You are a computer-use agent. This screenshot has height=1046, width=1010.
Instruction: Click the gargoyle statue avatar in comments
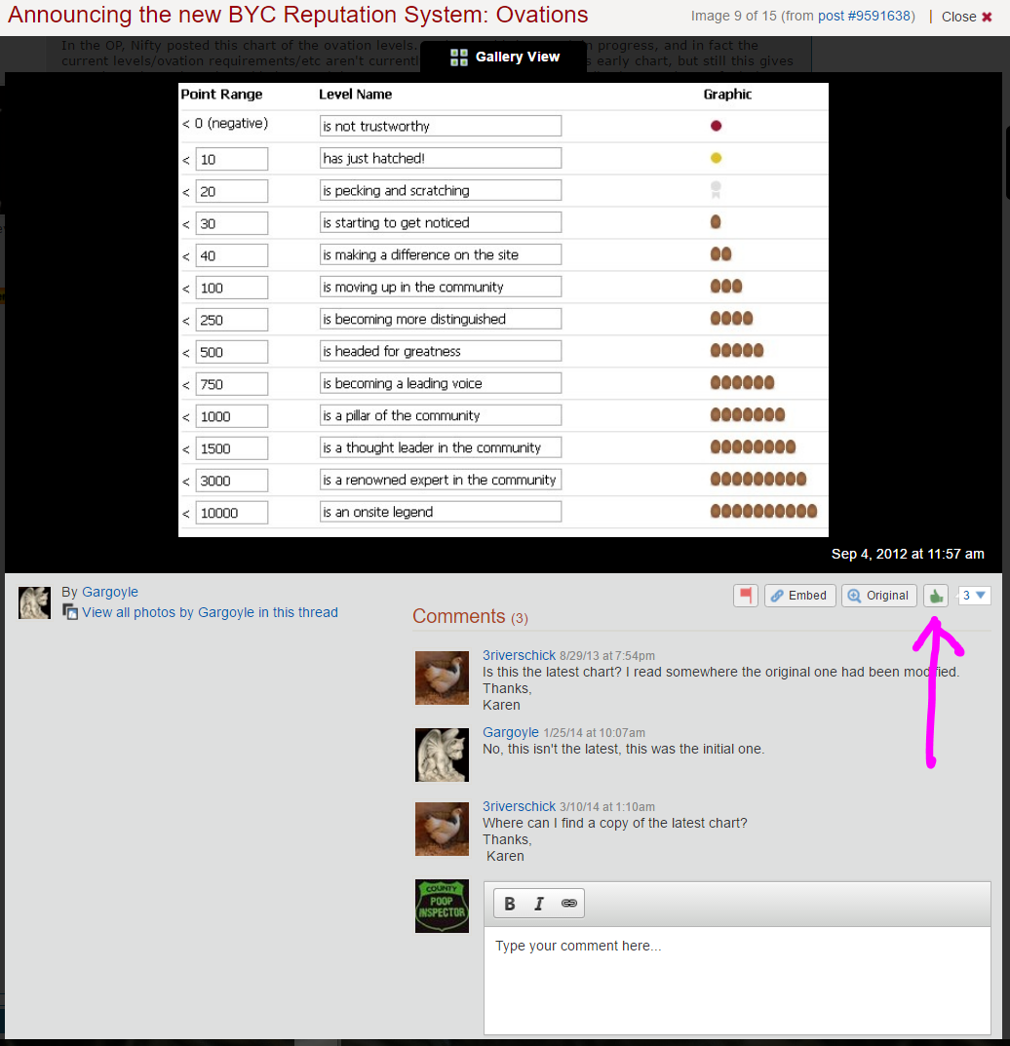click(x=442, y=755)
